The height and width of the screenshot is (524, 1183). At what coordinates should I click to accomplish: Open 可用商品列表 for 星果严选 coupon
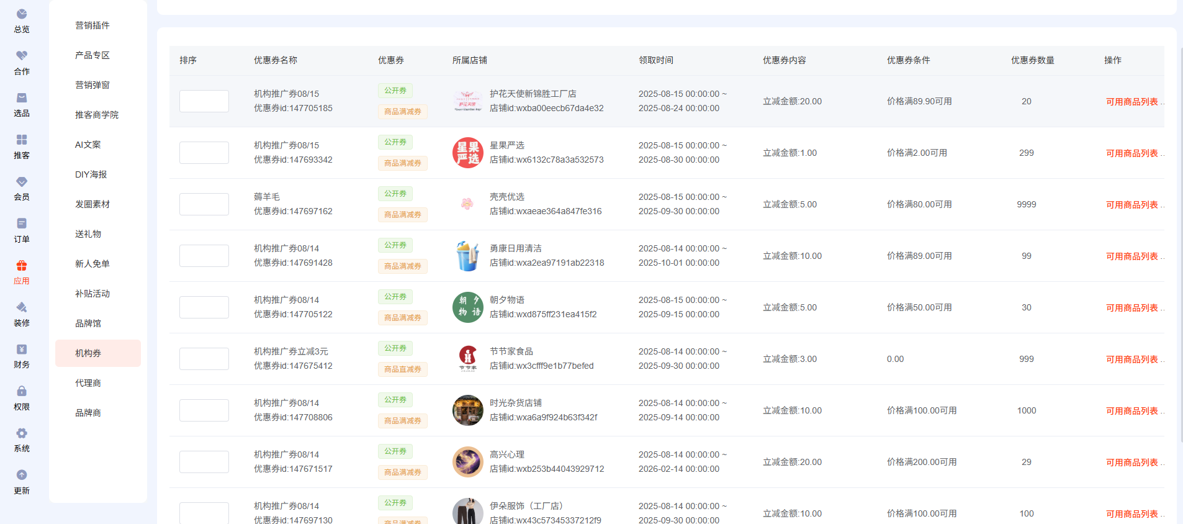(1131, 153)
